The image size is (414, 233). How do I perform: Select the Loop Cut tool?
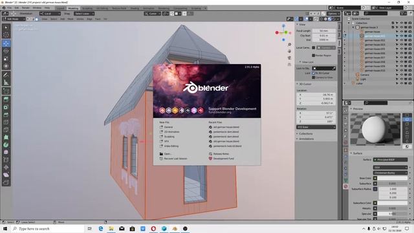6,122
